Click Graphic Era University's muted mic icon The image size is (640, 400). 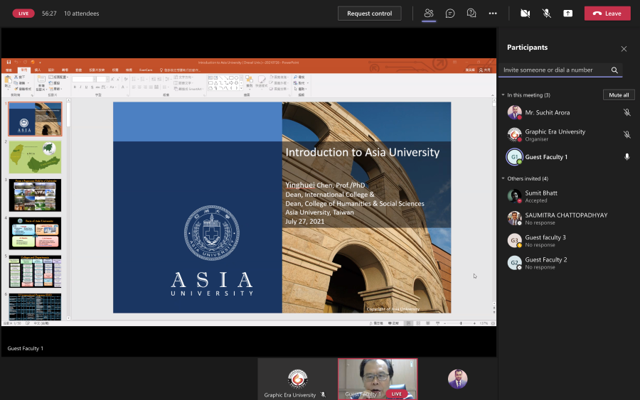click(x=626, y=134)
